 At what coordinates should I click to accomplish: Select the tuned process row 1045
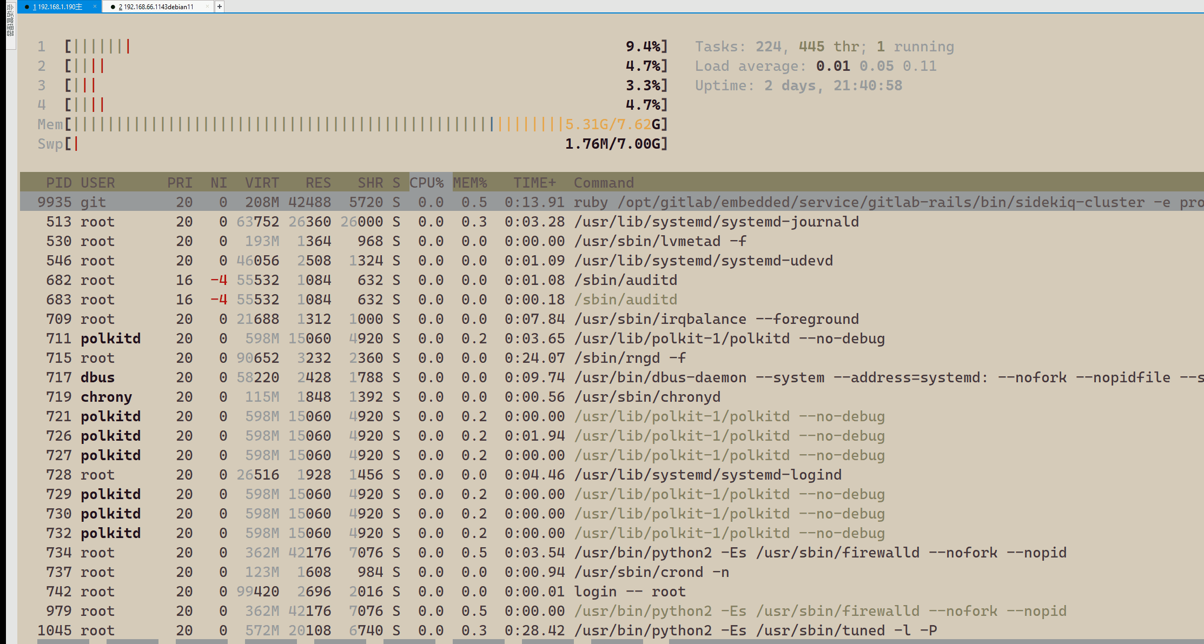click(612, 630)
